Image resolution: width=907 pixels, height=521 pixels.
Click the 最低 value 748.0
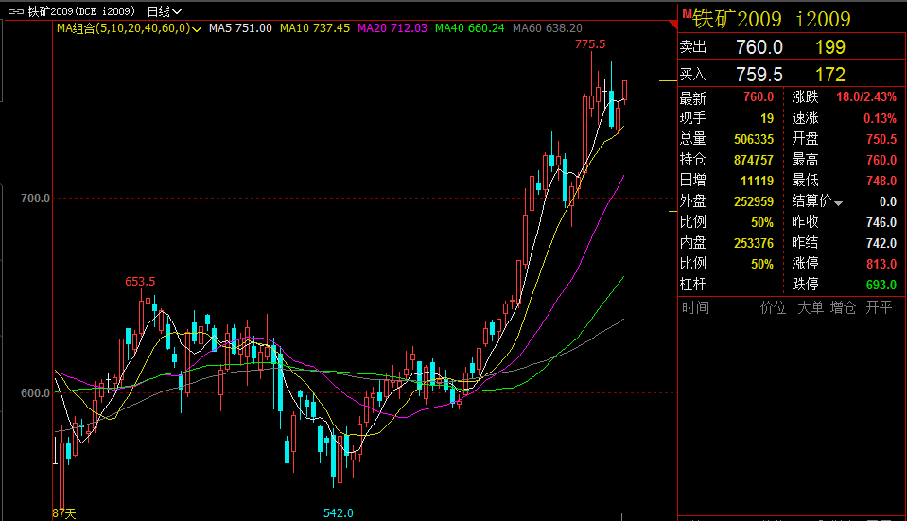click(x=881, y=181)
